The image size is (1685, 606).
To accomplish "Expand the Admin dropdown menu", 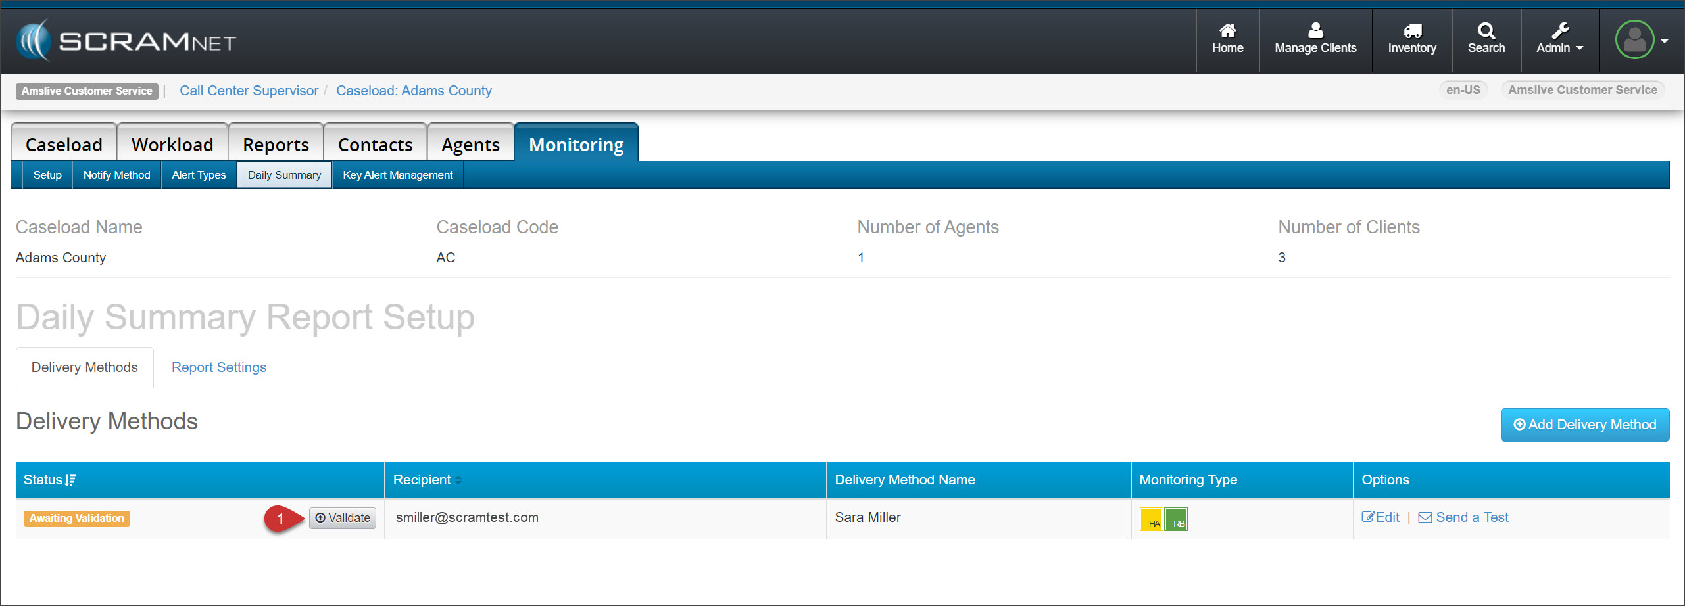I will (1559, 39).
